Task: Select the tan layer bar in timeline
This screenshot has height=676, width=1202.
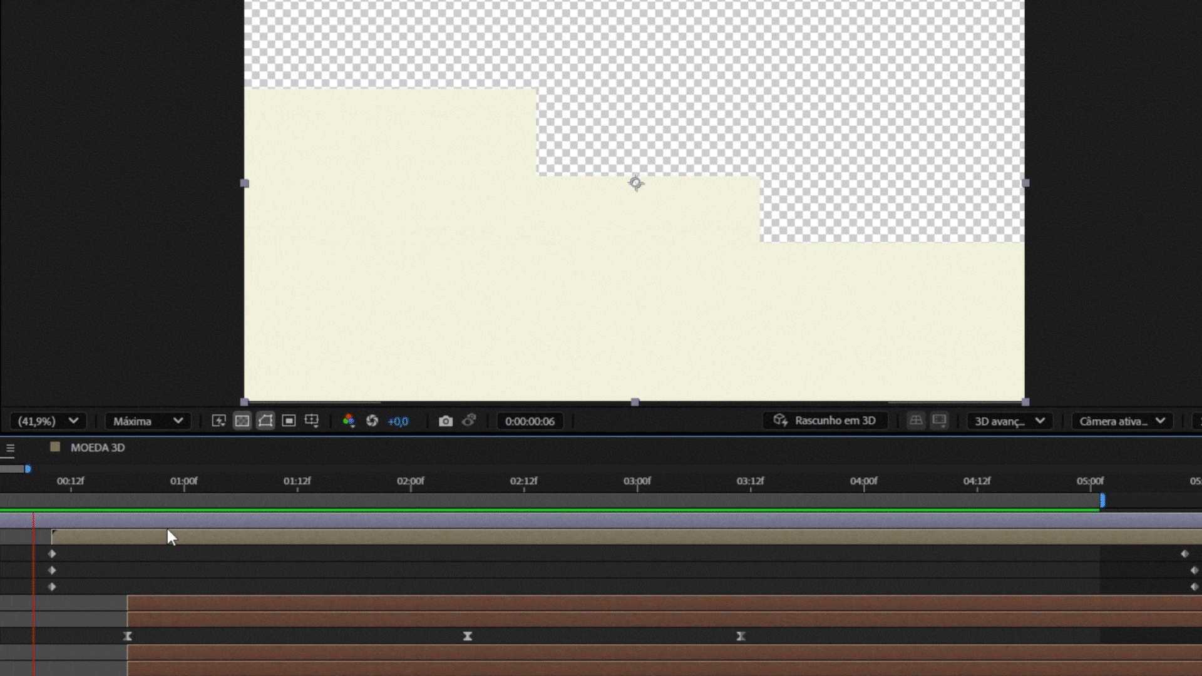Action: click(627, 536)
